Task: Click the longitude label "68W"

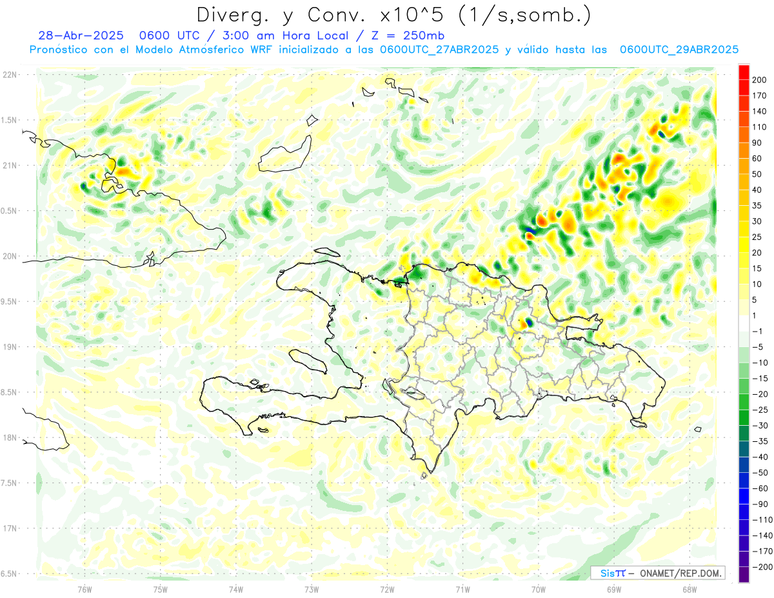Action: [x=690, y=590]
